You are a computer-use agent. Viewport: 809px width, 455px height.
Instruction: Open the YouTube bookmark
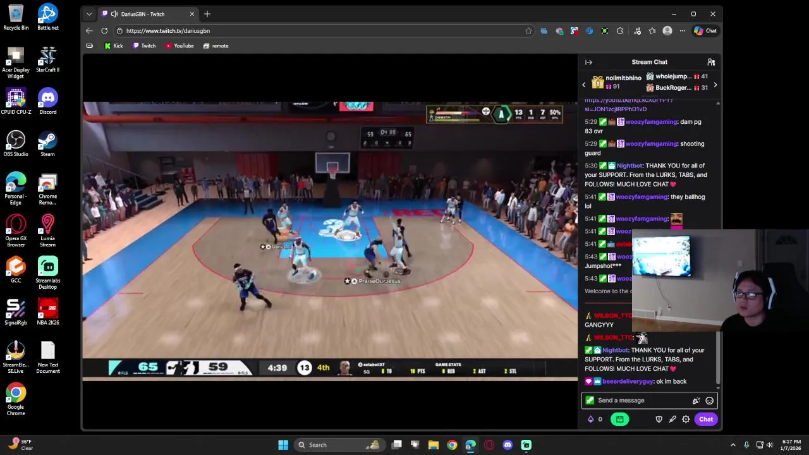point(179,45)
